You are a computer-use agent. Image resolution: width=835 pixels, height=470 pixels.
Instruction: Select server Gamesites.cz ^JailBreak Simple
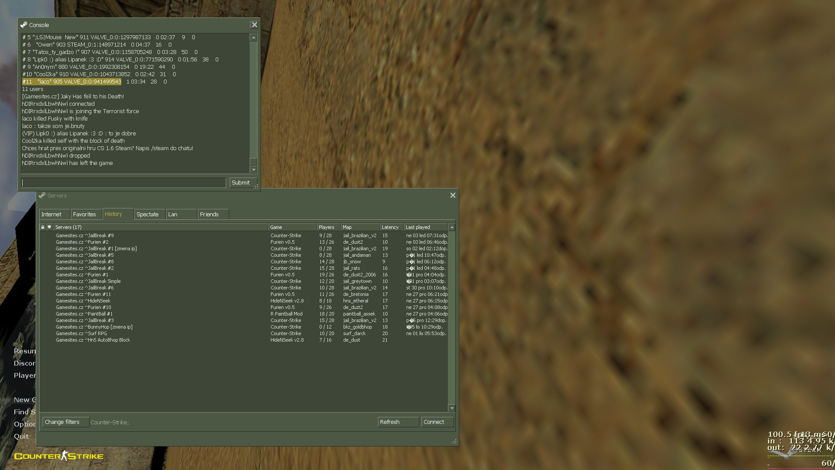click(x=244, y=281)
